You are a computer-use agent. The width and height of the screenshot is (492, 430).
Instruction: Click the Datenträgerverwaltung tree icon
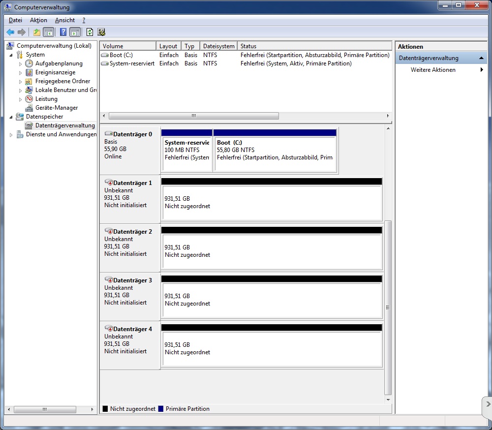(x=29, y=125)
